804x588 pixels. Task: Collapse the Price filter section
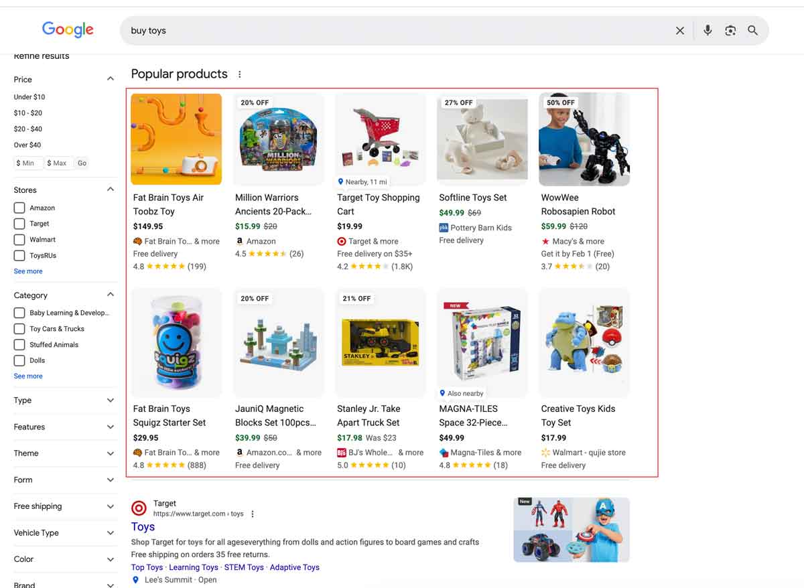click(x=111, y=79)
